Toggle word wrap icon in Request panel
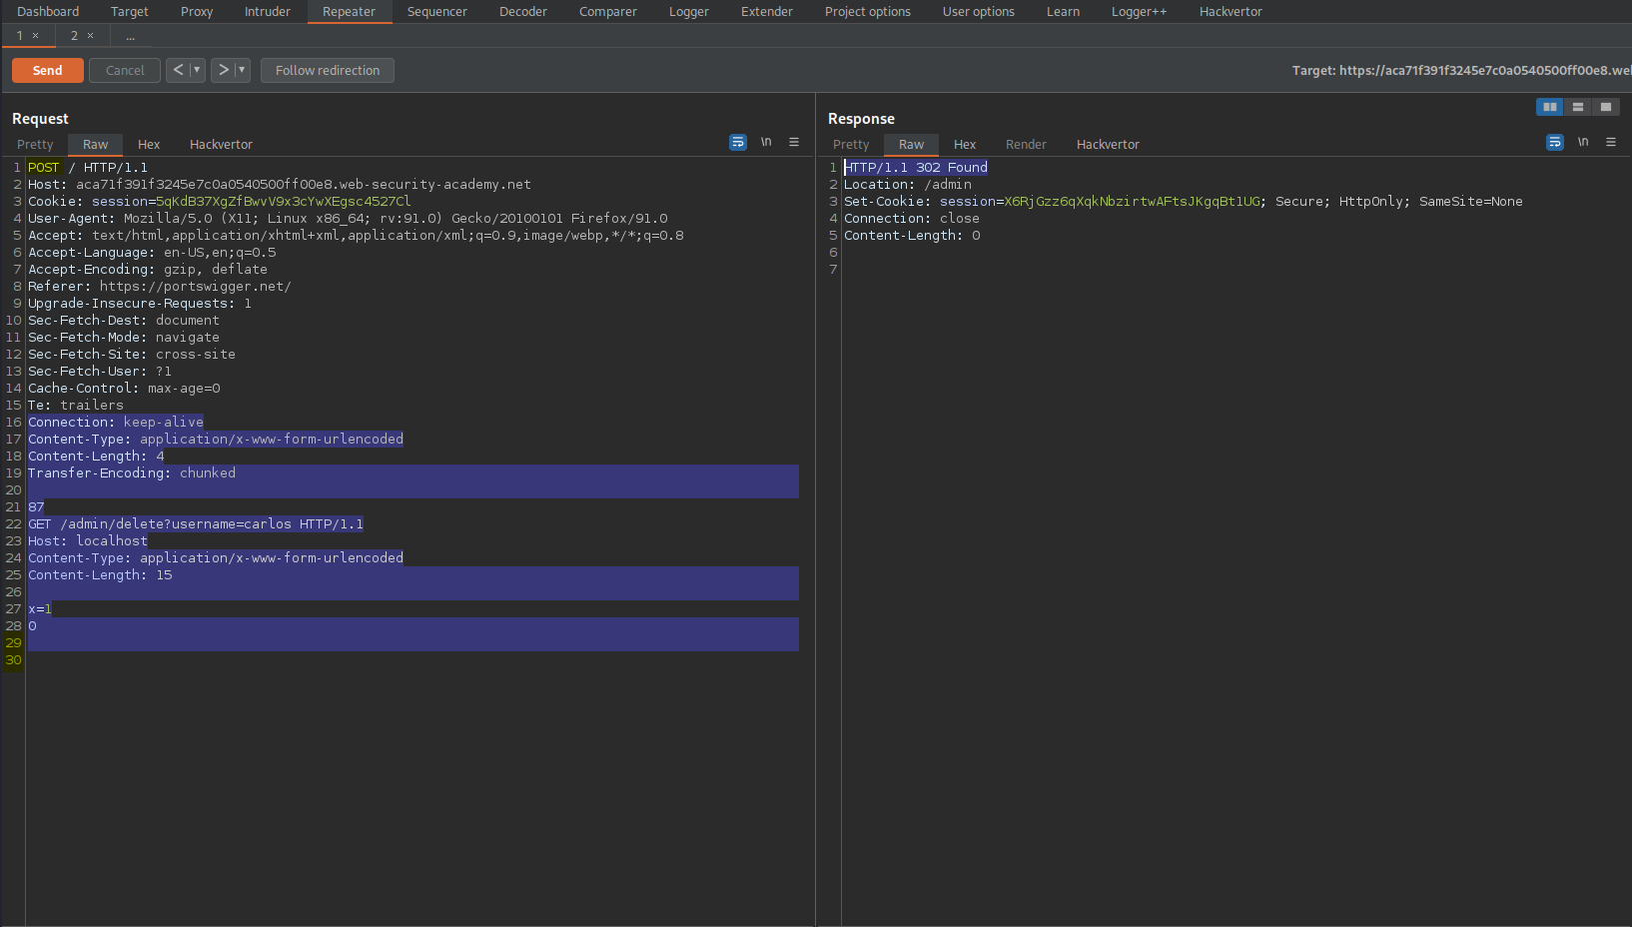The width and height of the screenshot is (1632, 927). (x=738, y=143)
